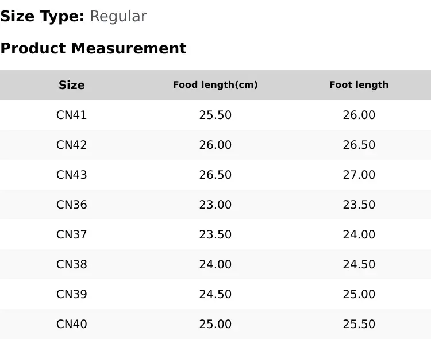The image size is (431, 339).
Task: Click the Size column header
Action: [x=71, y=85]
